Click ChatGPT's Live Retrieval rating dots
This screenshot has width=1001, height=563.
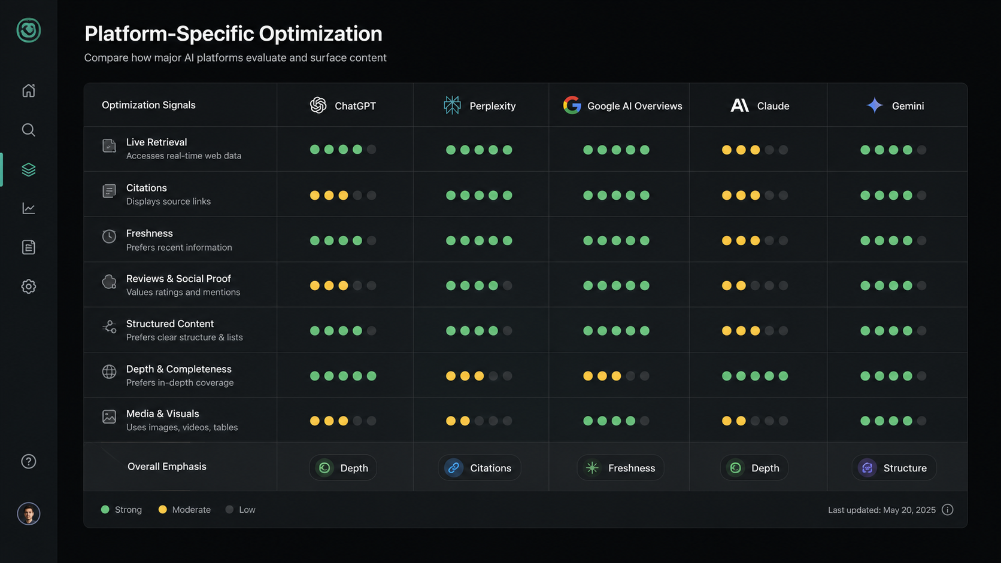click(x=343, y=150)
